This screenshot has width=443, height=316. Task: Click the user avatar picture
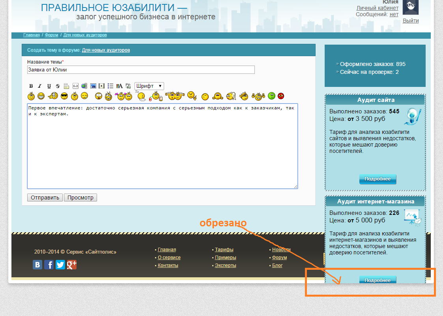(411, 7)
